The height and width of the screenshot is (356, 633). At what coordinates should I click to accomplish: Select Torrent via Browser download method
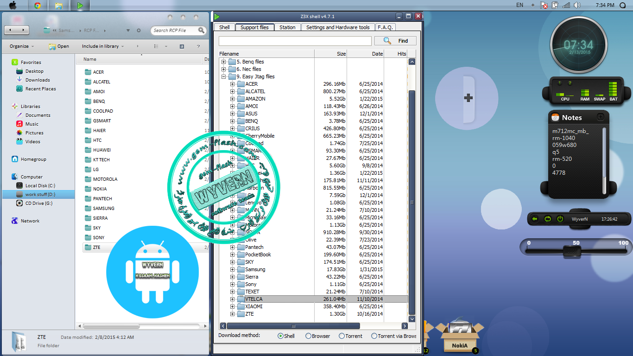tap(394, 336)
